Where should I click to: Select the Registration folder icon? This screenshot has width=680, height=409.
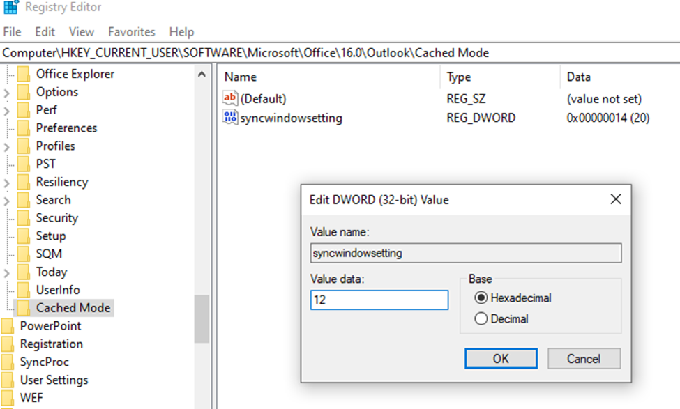(8, 344)
